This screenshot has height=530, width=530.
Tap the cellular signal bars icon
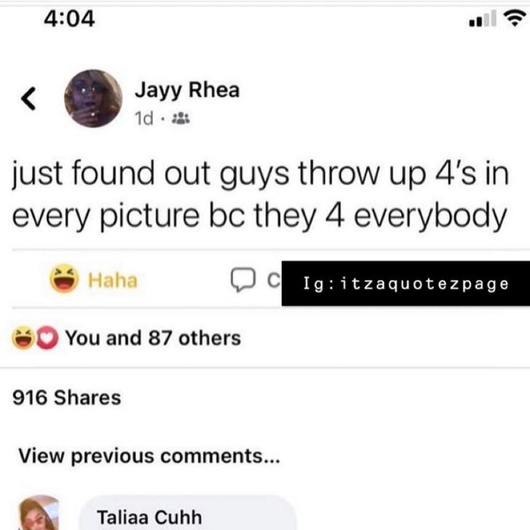point(482,19)
